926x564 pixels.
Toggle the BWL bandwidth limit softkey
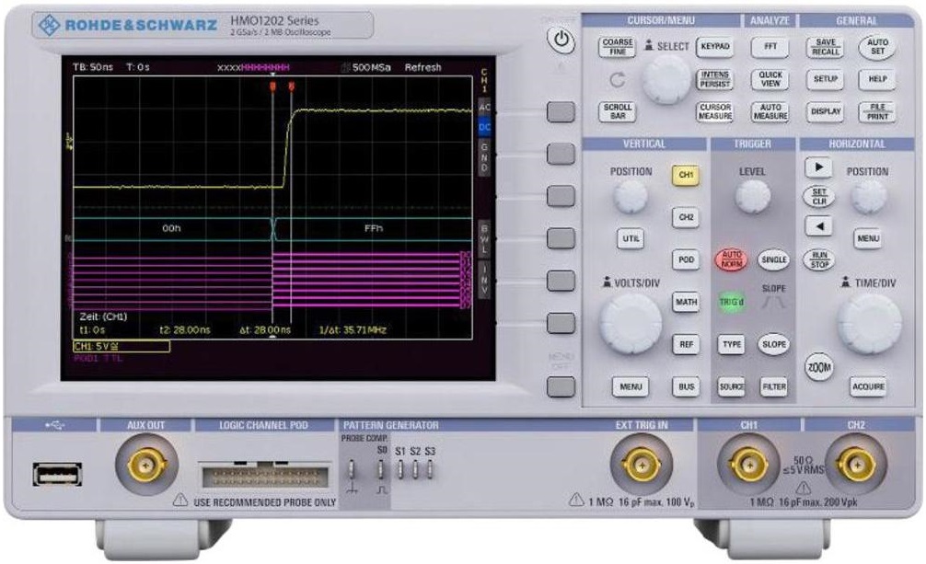(x=484, y=238)
